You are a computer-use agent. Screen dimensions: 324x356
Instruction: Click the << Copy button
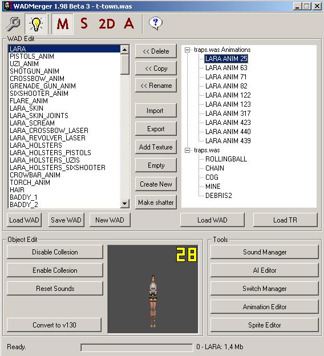tap(156, 68)
